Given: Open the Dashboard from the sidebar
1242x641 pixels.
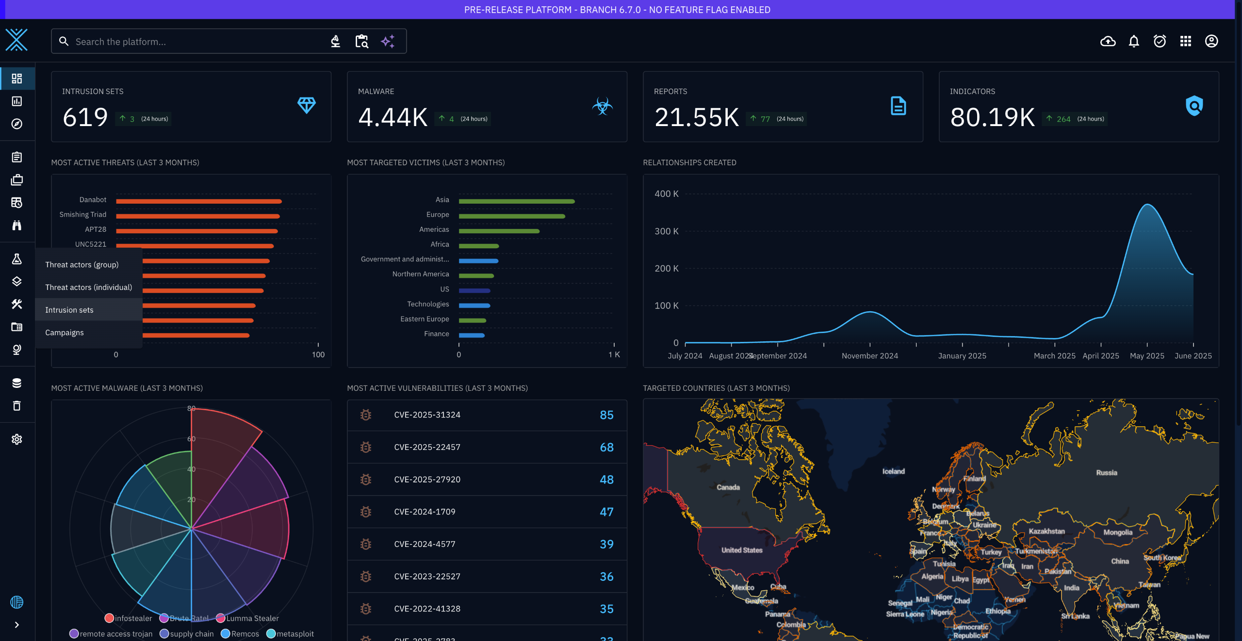Looking at the screenshot, I should tap(17, 78).
